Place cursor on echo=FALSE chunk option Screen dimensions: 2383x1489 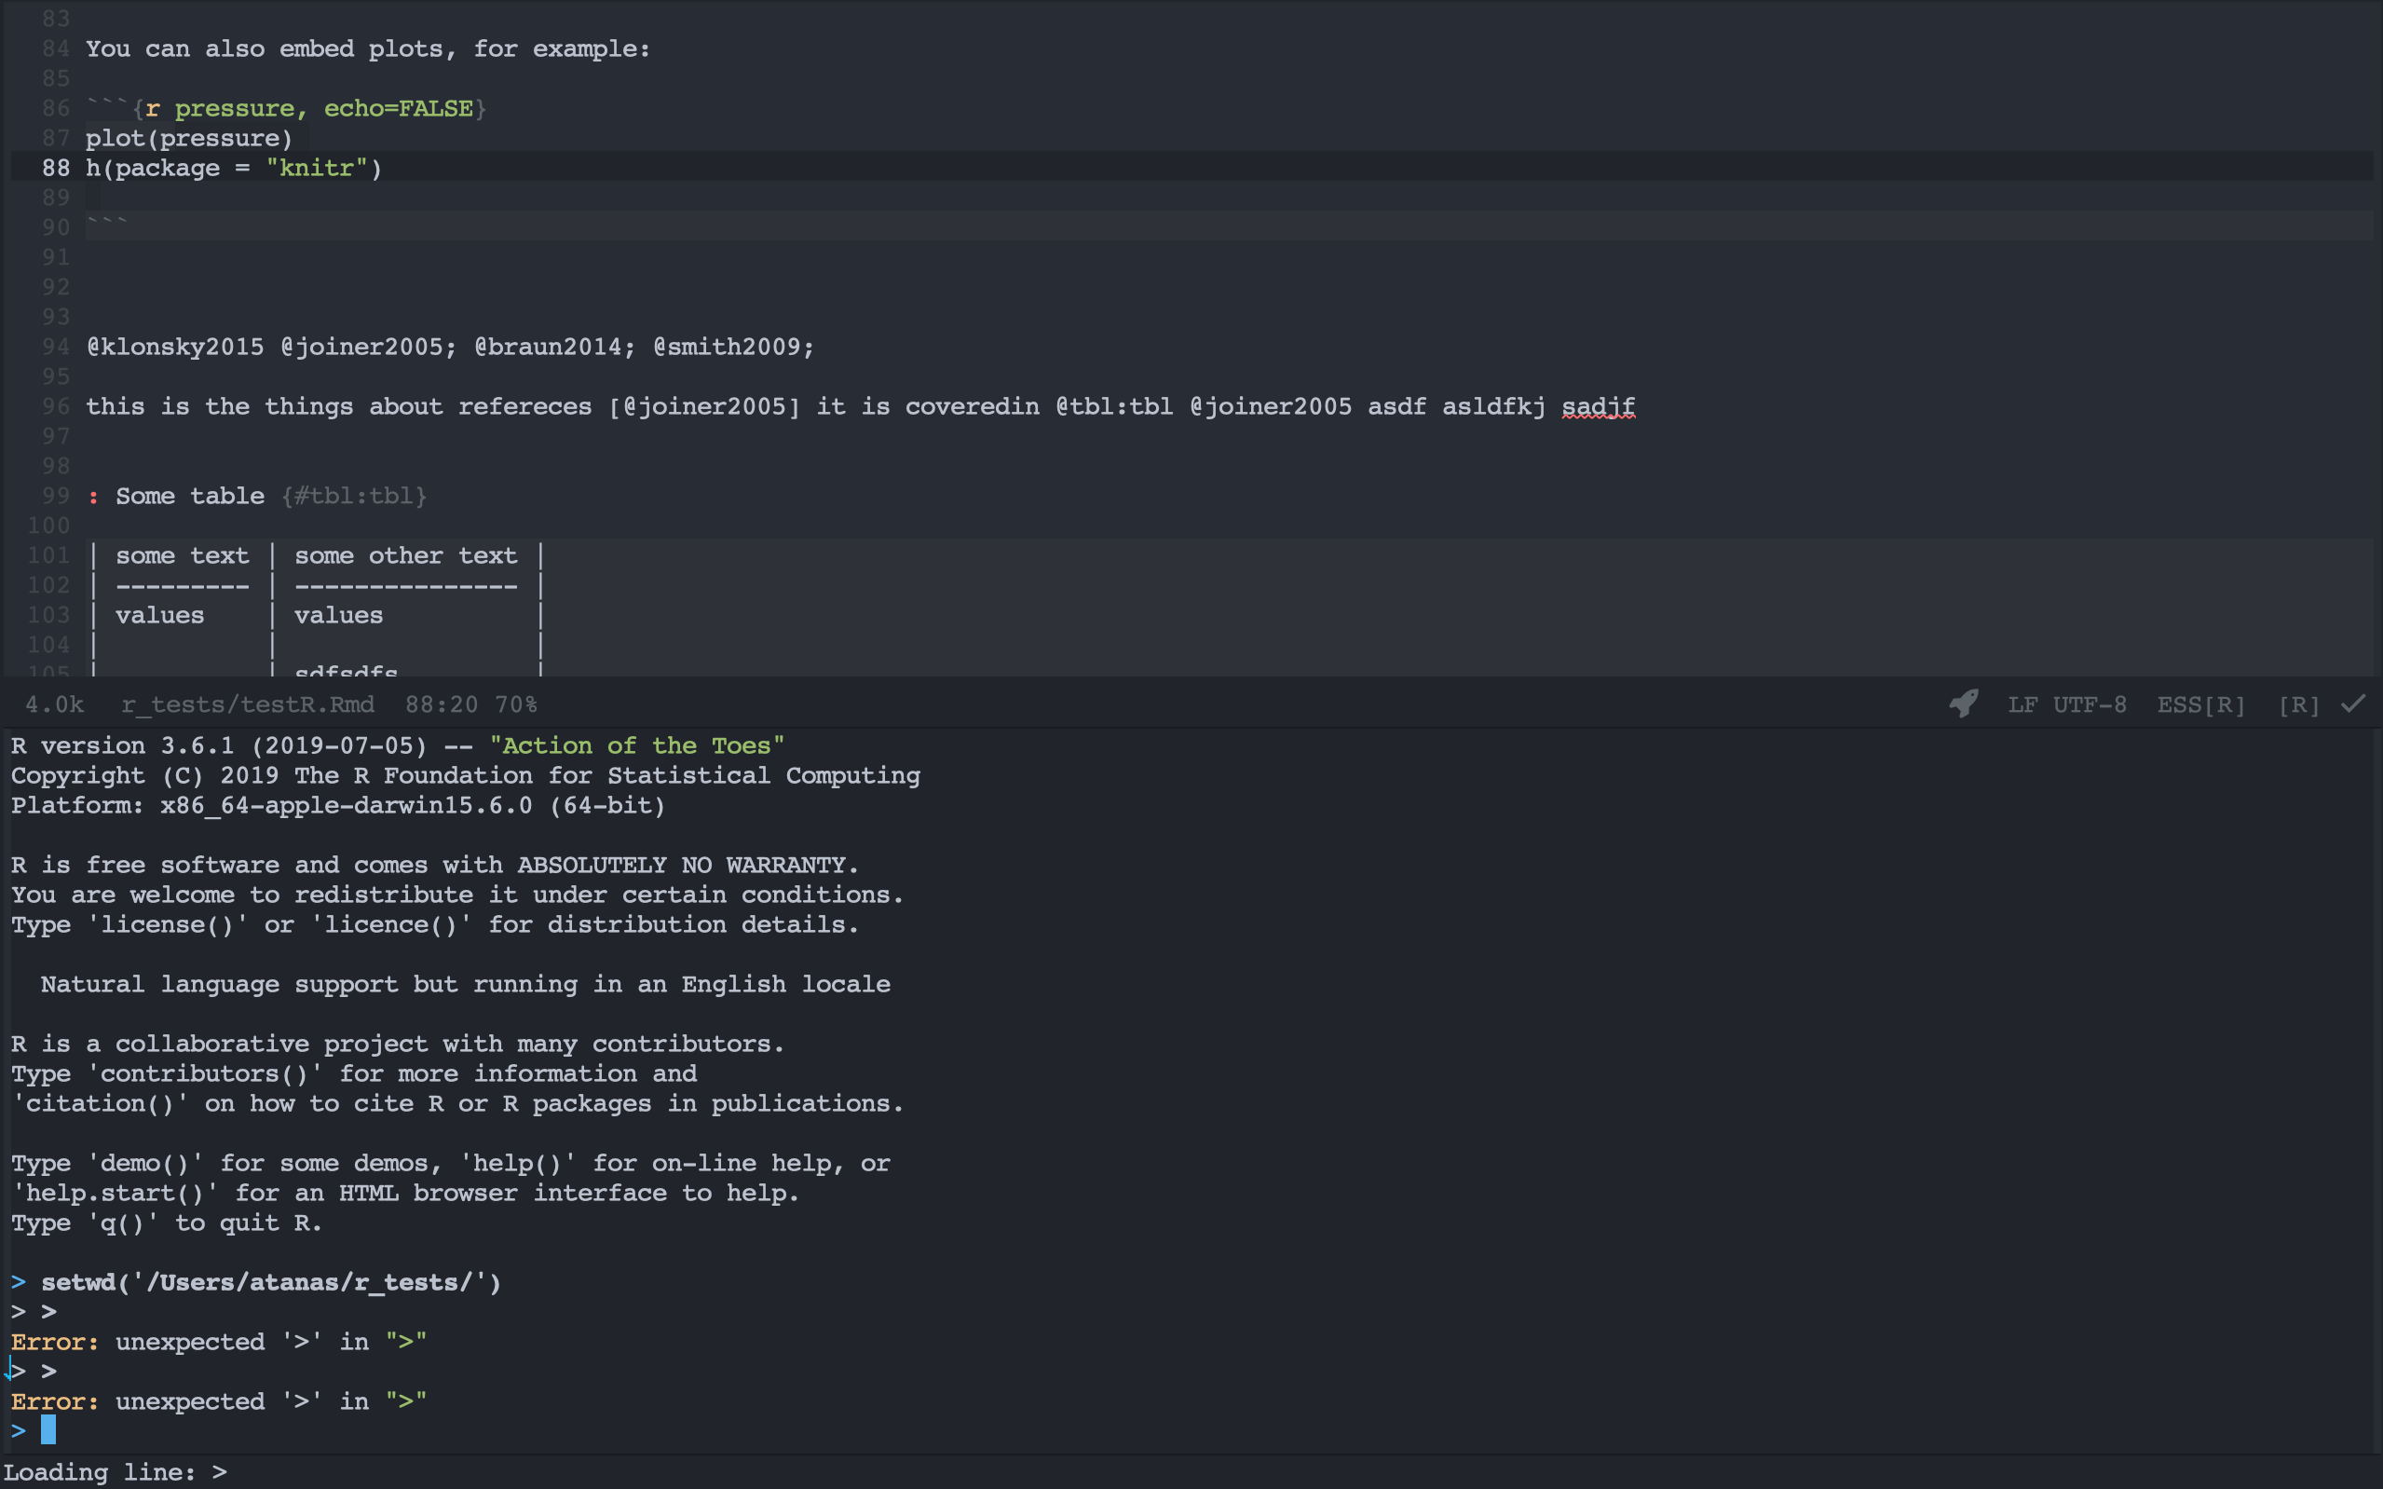point(403,108)
